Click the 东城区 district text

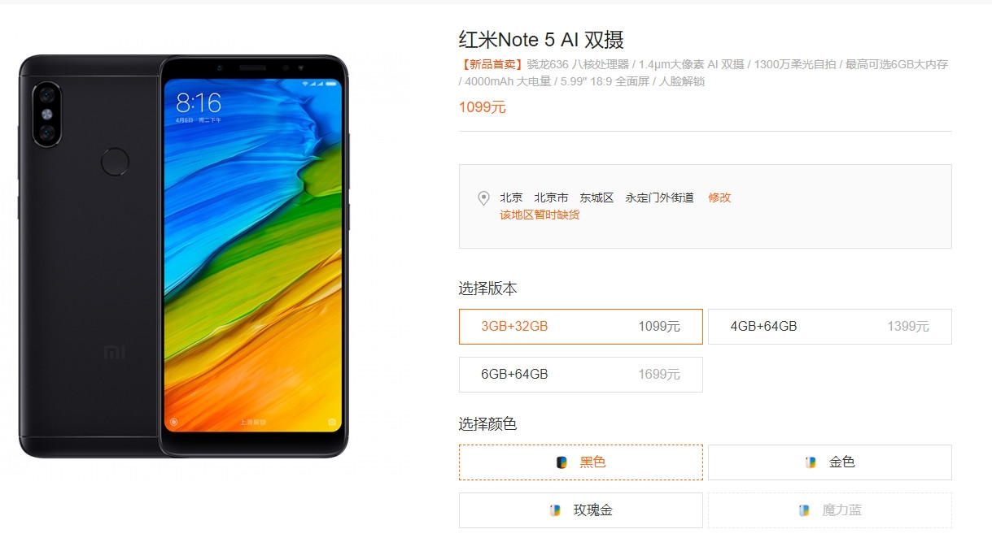pos(597,197)
